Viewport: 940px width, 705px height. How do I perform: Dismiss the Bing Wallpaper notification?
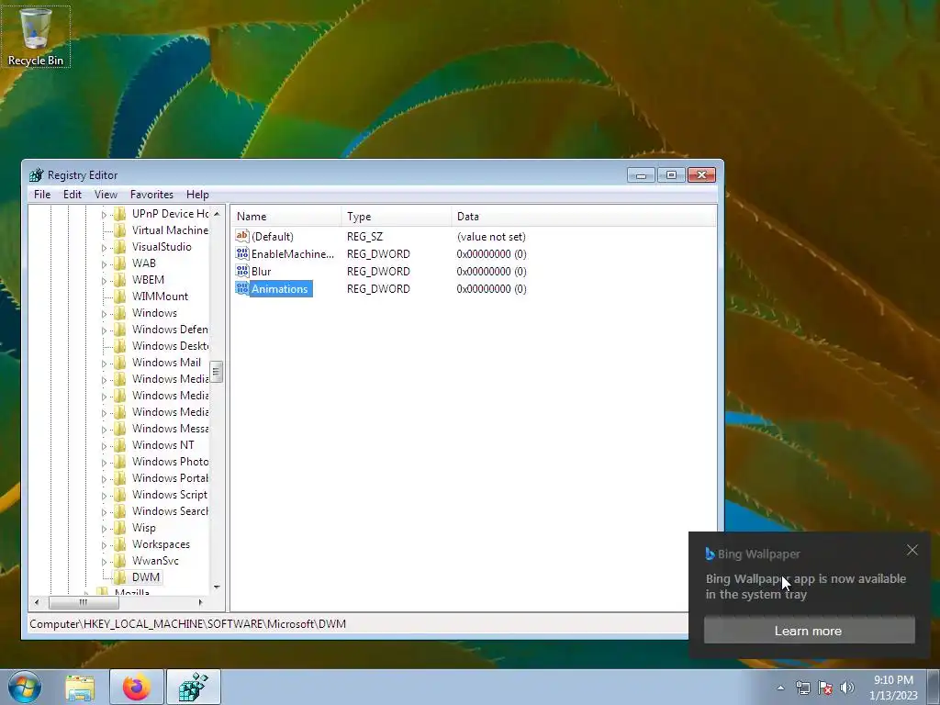point(912,550)
